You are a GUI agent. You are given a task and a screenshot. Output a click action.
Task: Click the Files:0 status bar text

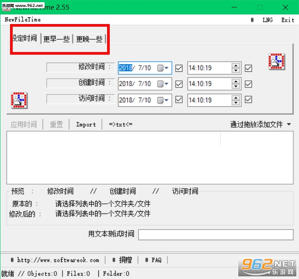[x=78, y=274]
